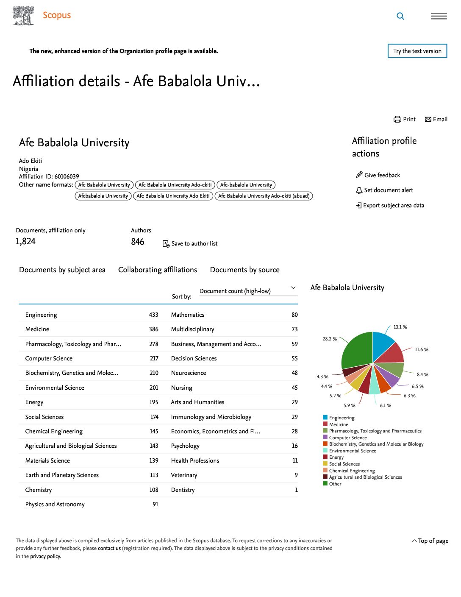The width and height of the screenshot is (461, 597).
Task: Click the Engineering blue legend swatch
Action: [x=325, y=418]
